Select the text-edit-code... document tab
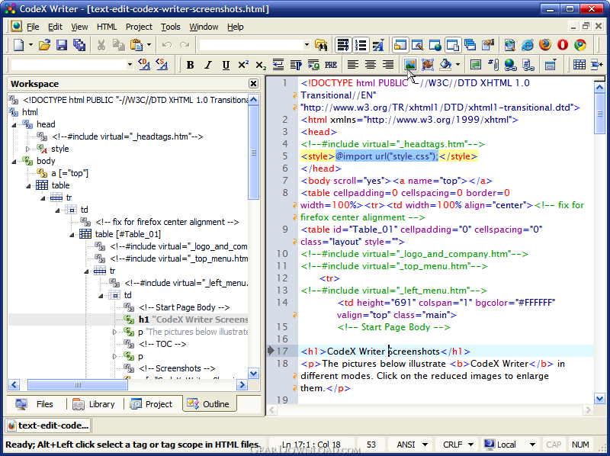Image resolution: width=610 pixels, height=456 pixels. pos(48,425)
